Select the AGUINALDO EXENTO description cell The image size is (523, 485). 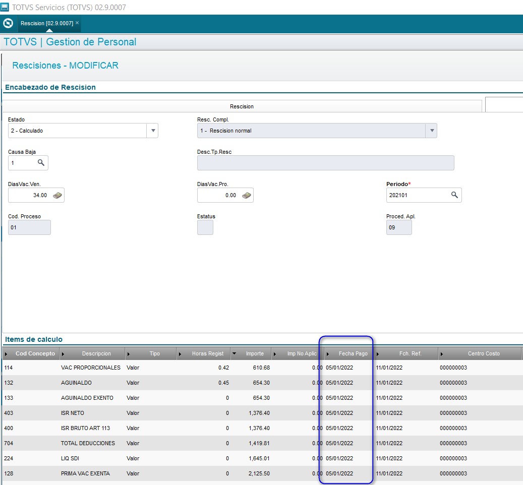pyautogui.click(x=87, y=398)
